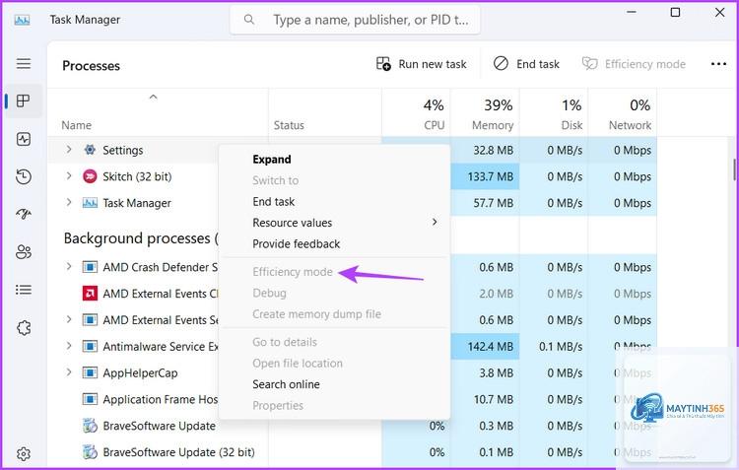Click the 0.1 MB/s disk cell
739x470 pixels.
click(x=554, y=347)
